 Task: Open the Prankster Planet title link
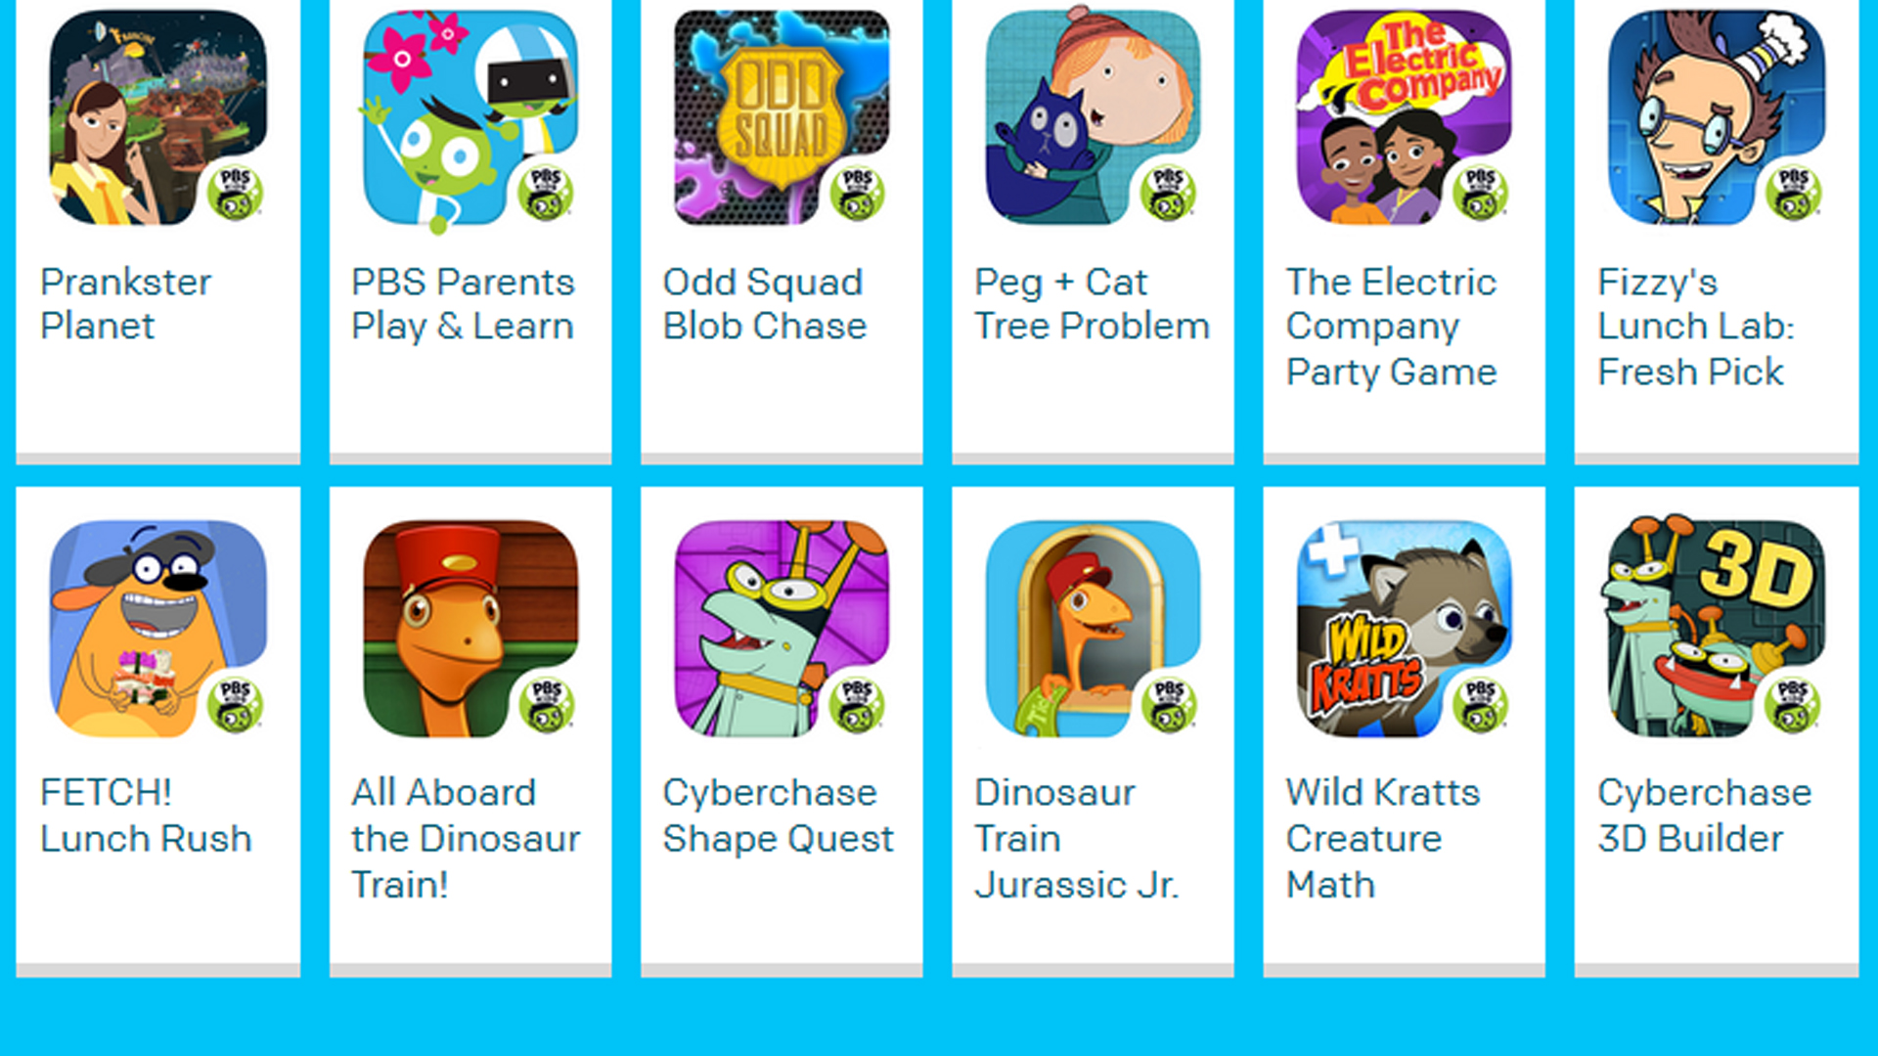[x=125, y=304]
